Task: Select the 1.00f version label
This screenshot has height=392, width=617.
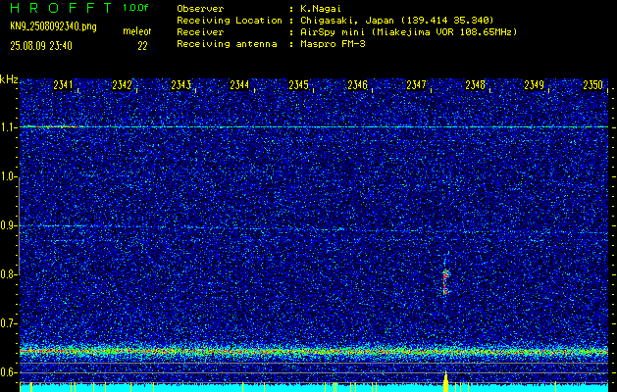Action: (x=135, y=8)
